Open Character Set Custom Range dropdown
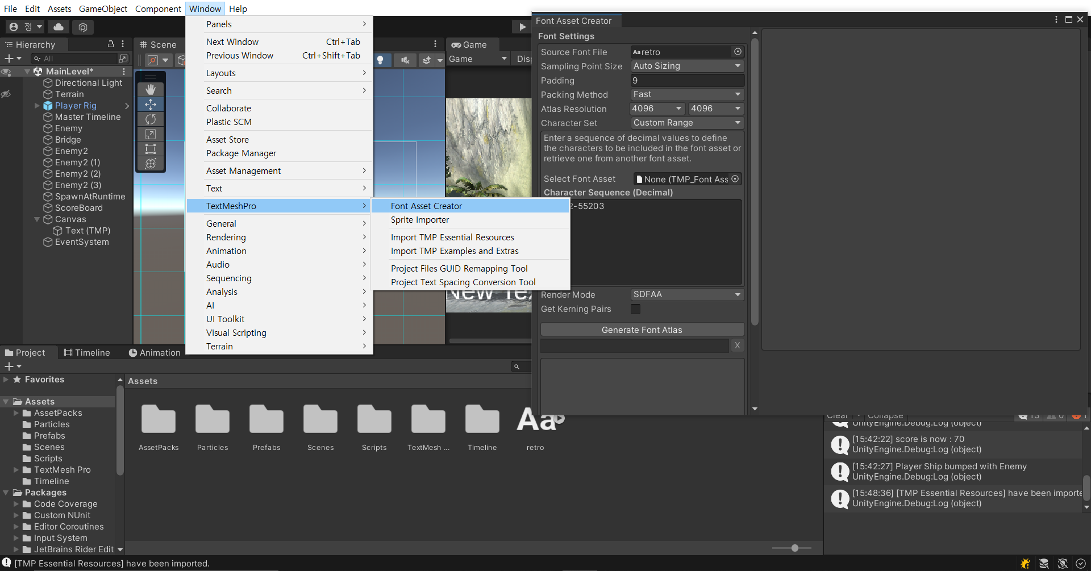This screenshot has height=571, width=1091. tap(688, 123)
